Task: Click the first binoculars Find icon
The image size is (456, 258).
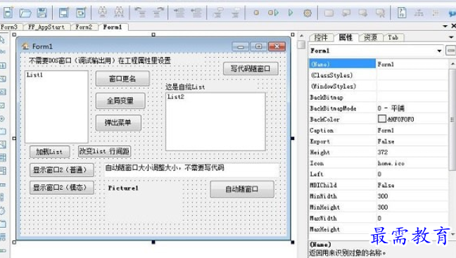Action: [102, 13]
